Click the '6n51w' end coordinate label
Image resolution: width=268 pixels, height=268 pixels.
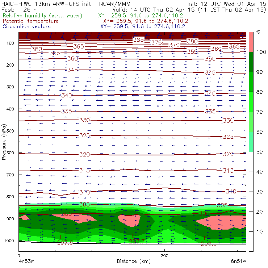pyautogui.click(x=239, y=261)
